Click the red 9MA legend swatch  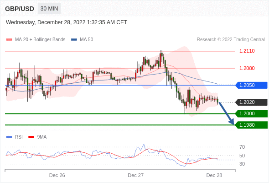(31, 137)
